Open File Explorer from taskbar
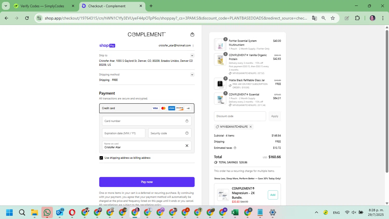Image resolution: width=389 pixels, height=219 pixels. click(34, 213)
